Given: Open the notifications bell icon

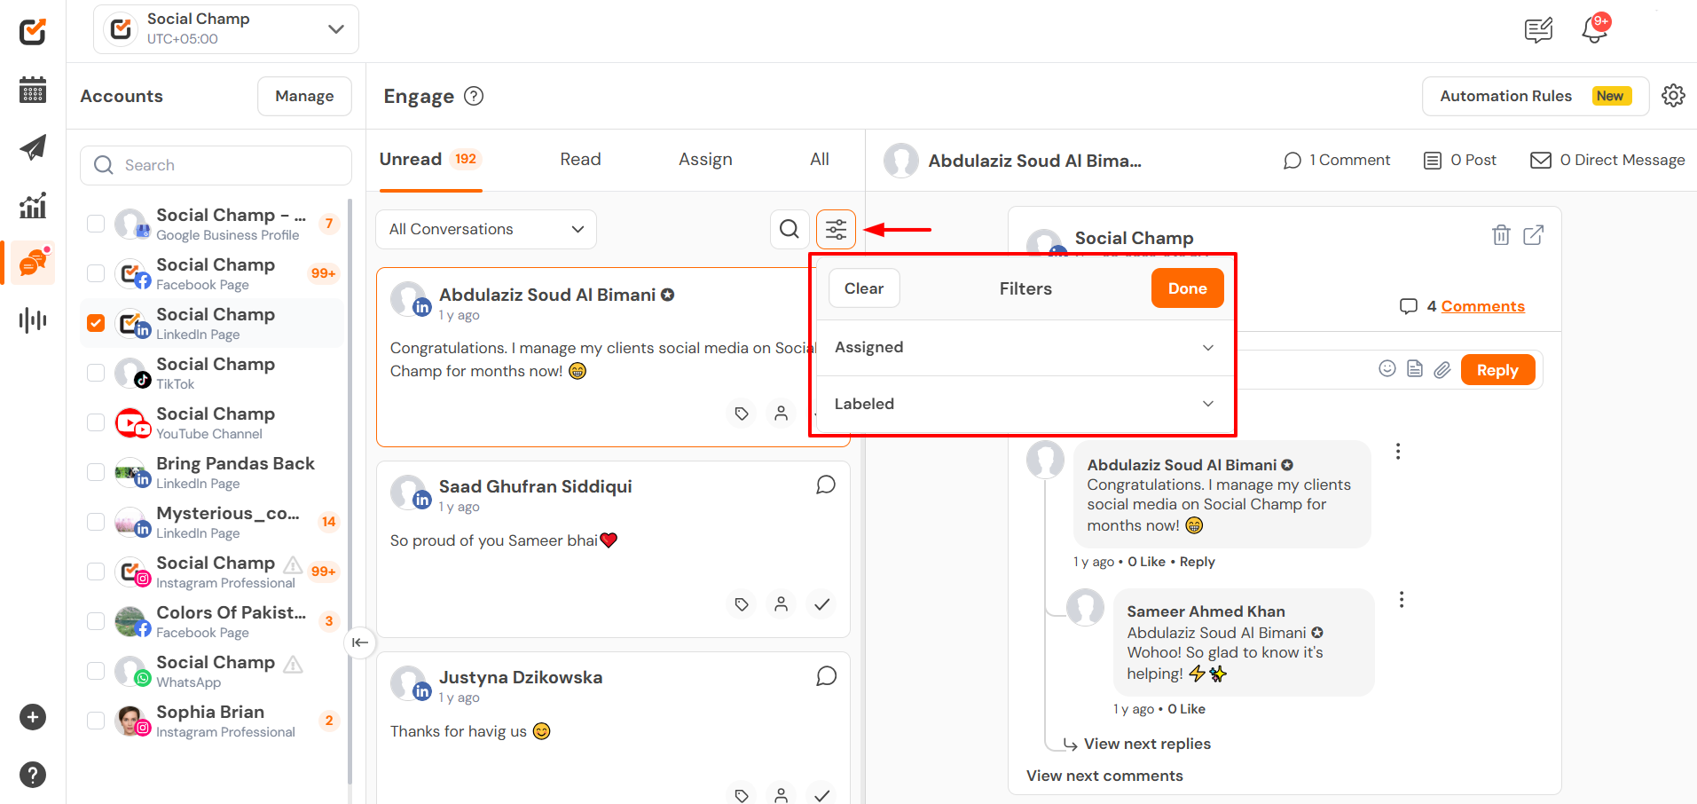Looking at the screenshot, I should 1595,29.
